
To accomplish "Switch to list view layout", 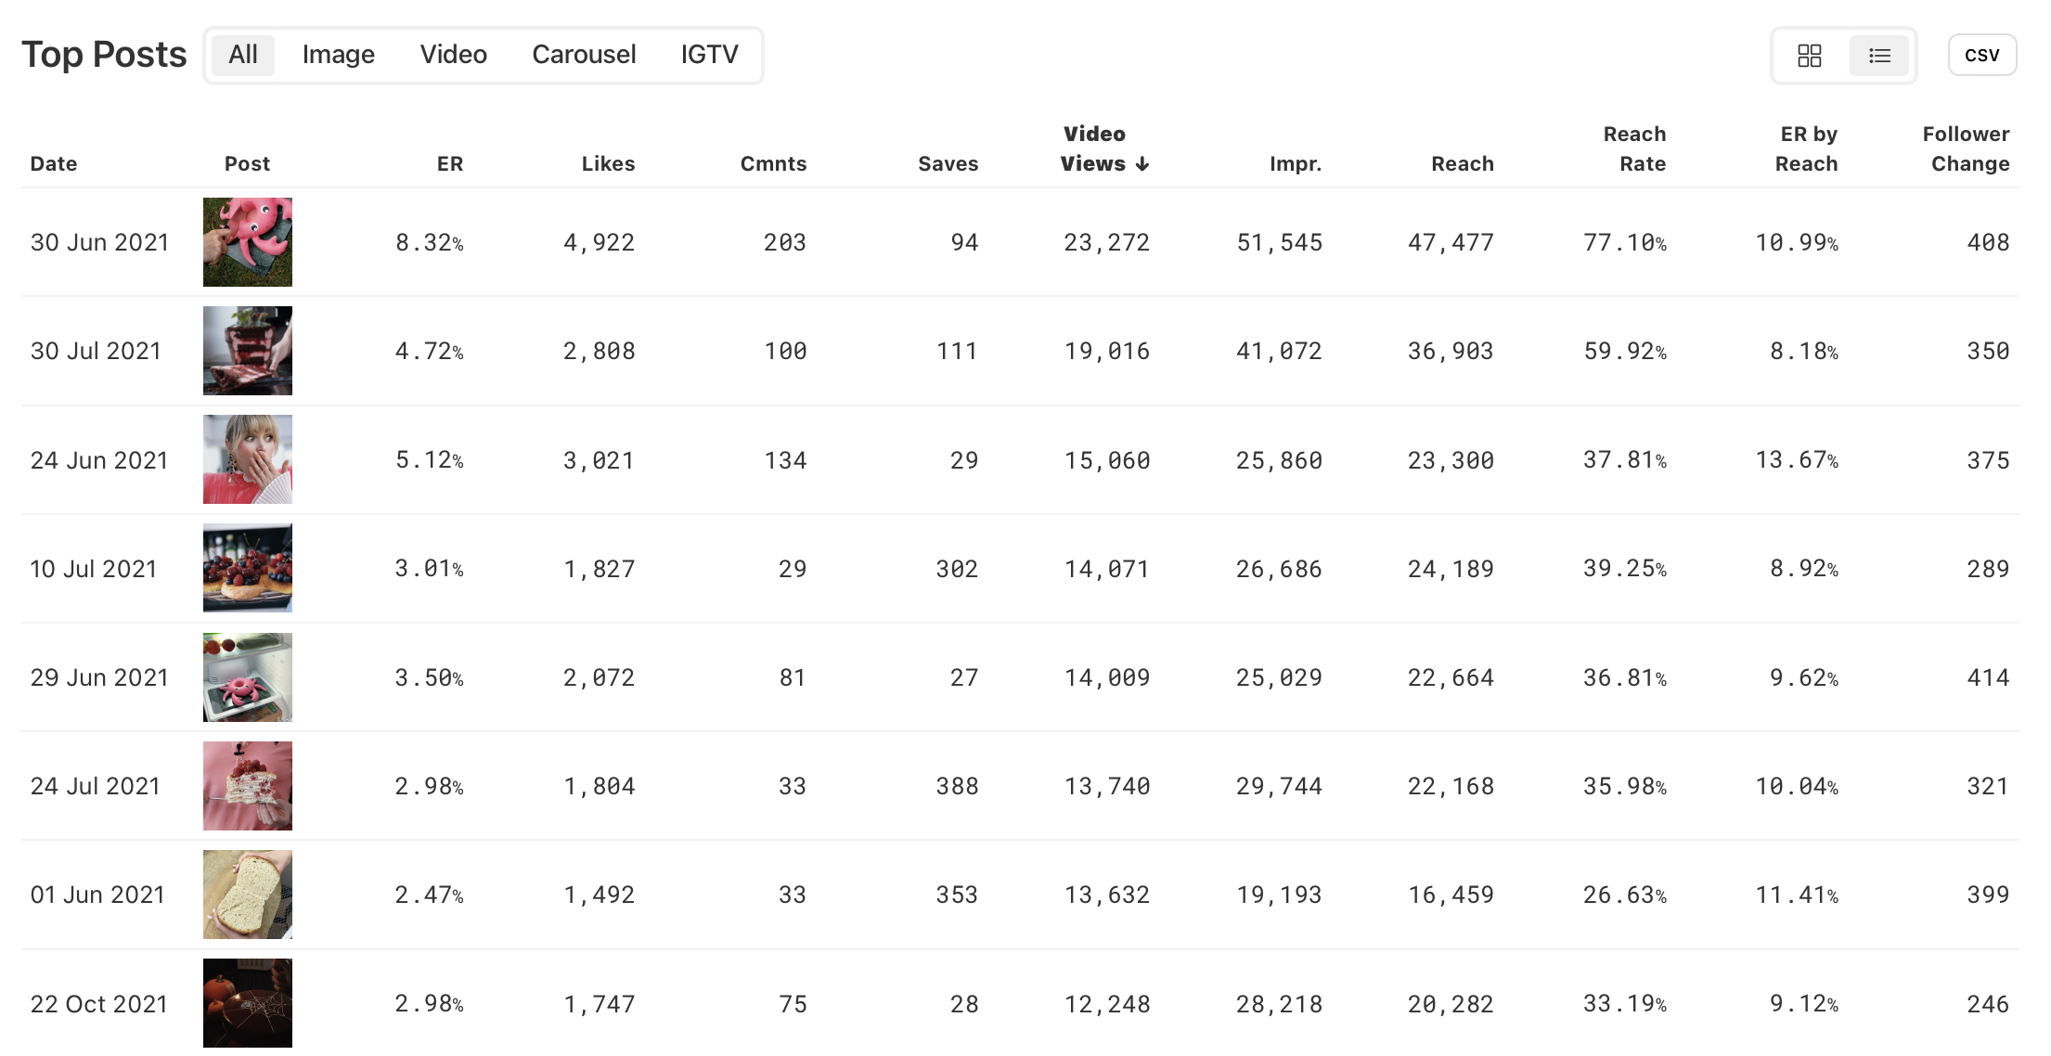I will (1879, 56).
